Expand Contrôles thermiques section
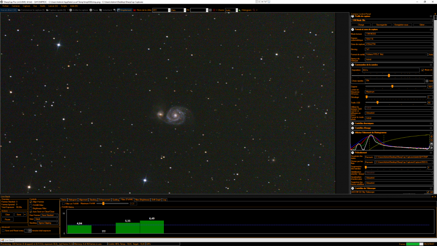The width and height of the screenshot is (437, 246). tap(353, 123)
